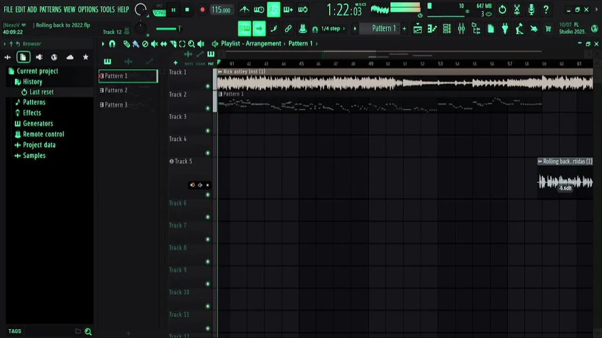Toggle the Playlist magnet snap icon
This screenshot has width=602, height=338.
[112, 44]
